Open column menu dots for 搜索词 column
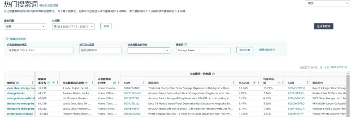This screenshot has width=351, height=117. 33,83
